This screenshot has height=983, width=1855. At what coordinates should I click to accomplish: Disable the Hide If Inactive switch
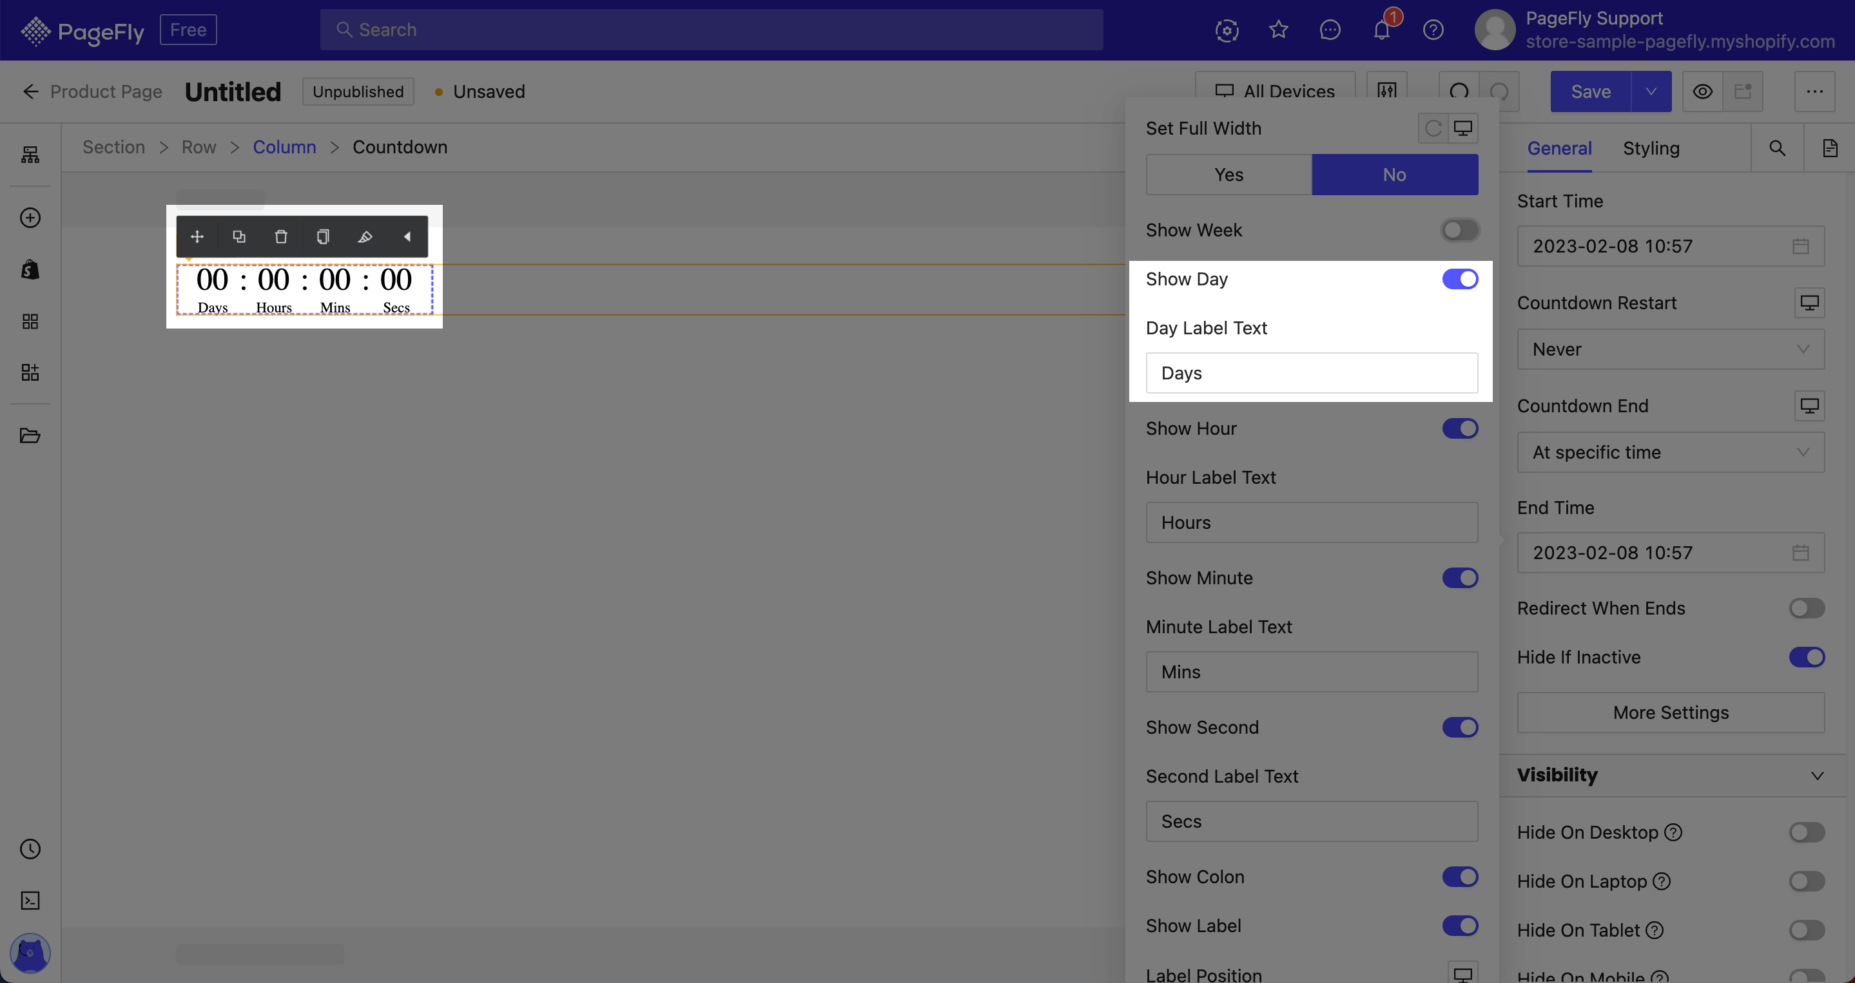[x=1807, y=657]
